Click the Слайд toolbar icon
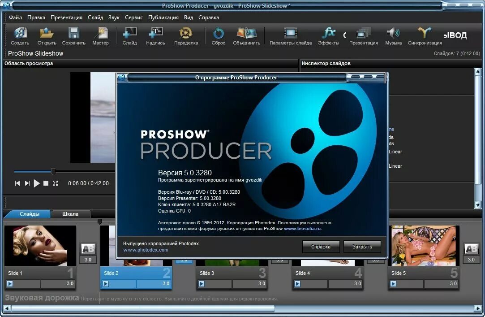The height and width of the screenshot is (317, 485). point(129,36)
